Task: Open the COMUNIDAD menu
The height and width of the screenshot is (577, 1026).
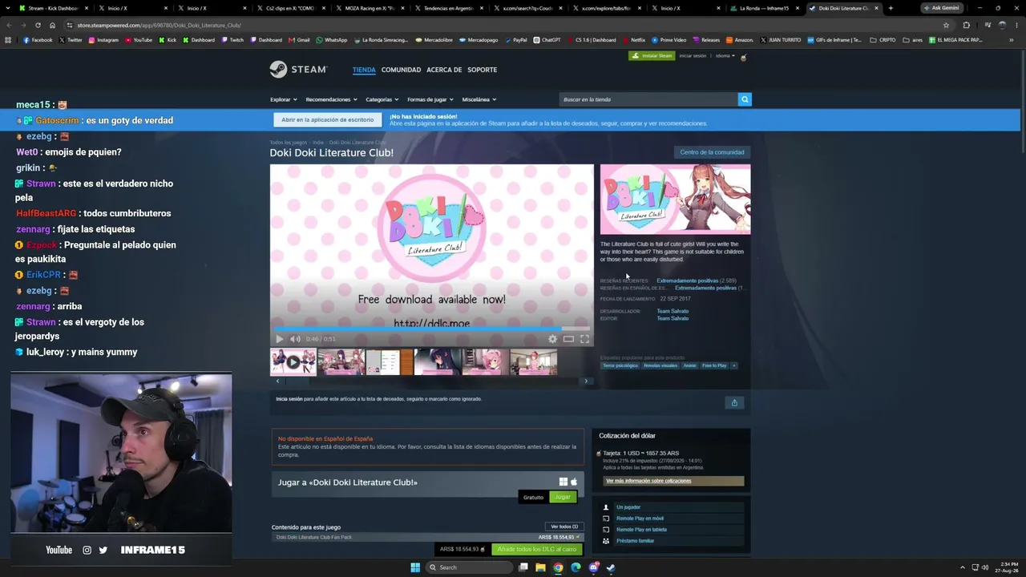Action: coord(401,70)
